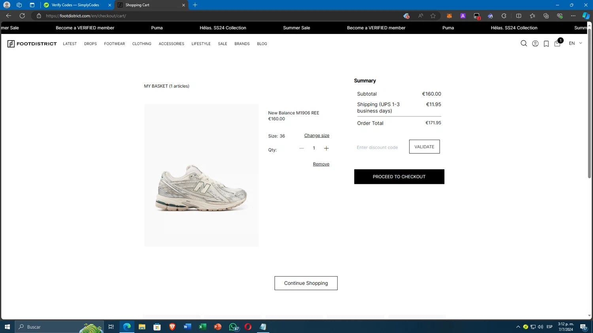Open PowerPoint from taskbar

[218, 327]
